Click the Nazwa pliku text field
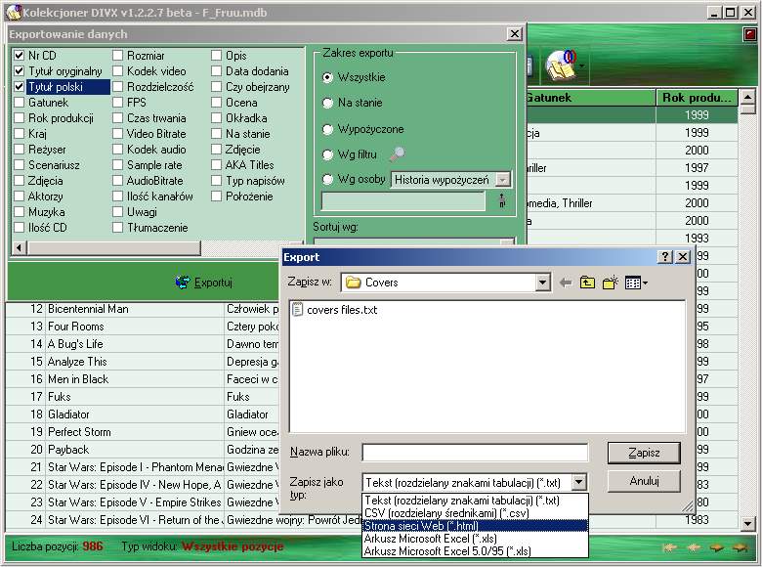 coord(475,453)
